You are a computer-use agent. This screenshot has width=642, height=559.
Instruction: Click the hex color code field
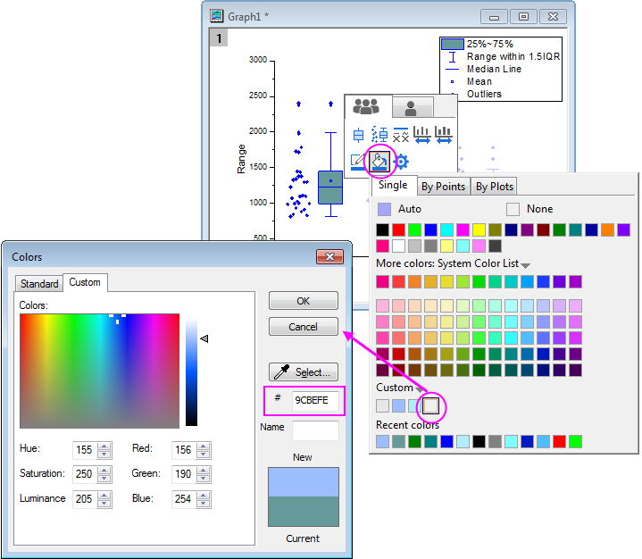313,400
